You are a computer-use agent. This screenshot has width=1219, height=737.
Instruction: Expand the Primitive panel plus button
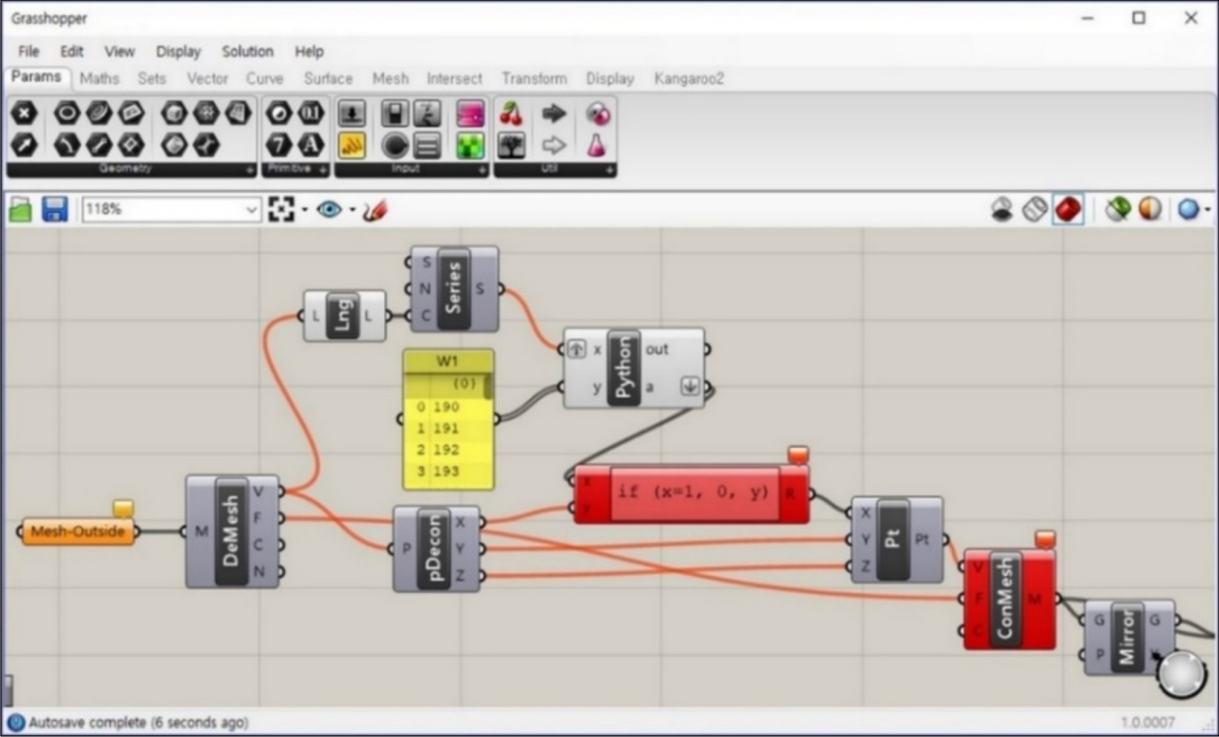(324, 170)
